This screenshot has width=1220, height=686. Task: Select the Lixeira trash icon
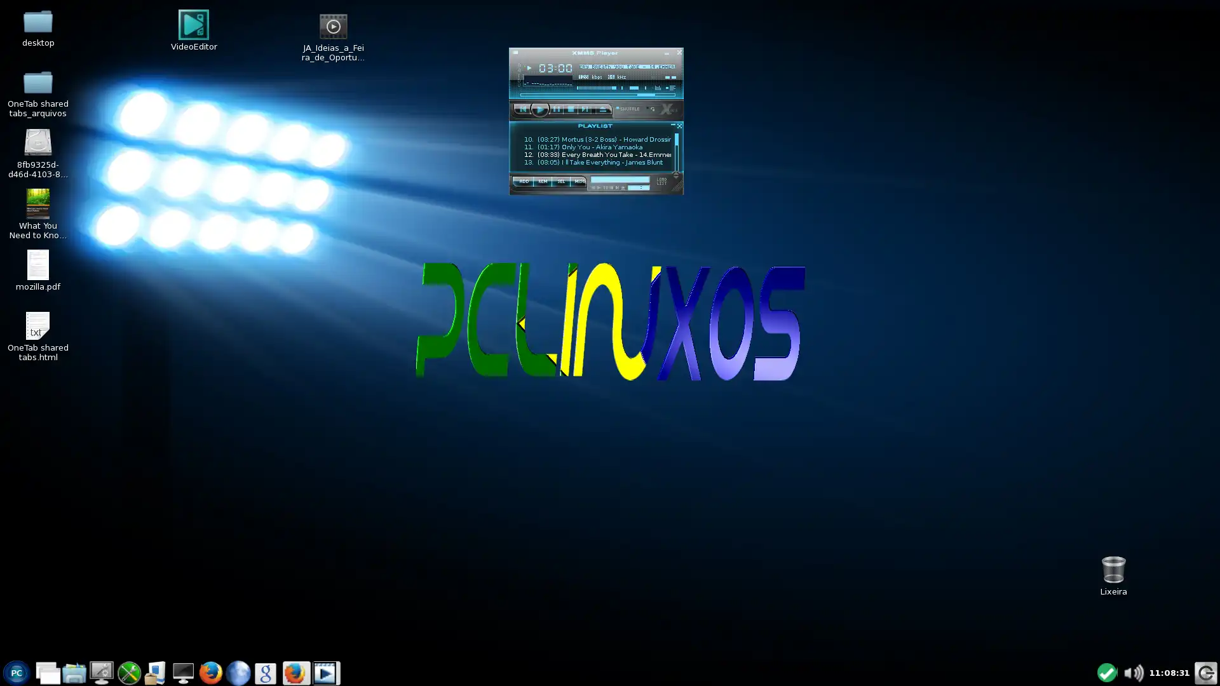click(x=1113, y=575)
